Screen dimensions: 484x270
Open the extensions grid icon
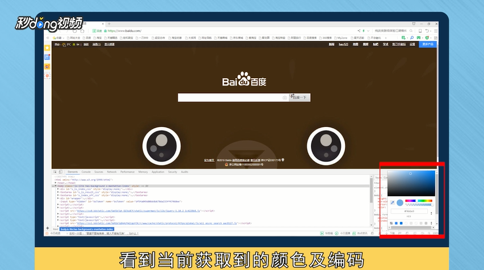click(436, 38)
